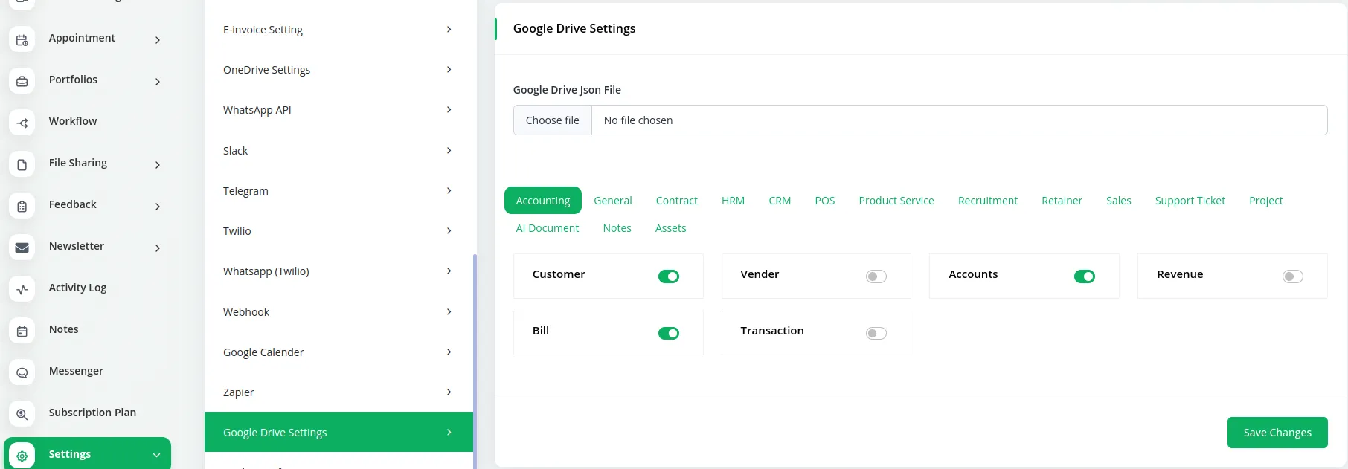This screenshot has width=1348, height=469.
Task: Disable the Customer toggle switch
Action: coord(668,276)
